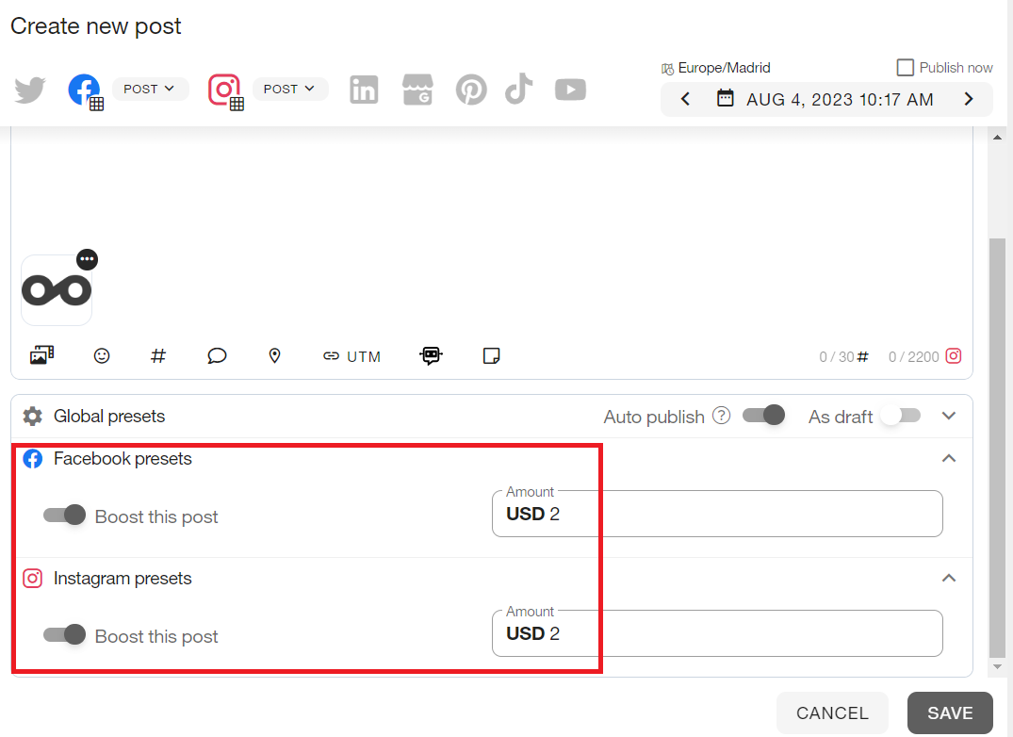The width and height of the screenshot is (1013, 737).
Task: Select the TikTok network icon
Action: (518, 90)
